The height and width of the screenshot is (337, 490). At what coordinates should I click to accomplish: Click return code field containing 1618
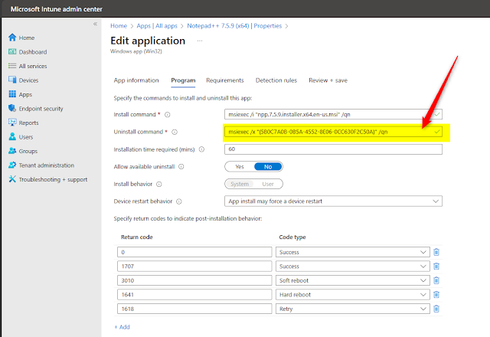click(x=194, y=309)
